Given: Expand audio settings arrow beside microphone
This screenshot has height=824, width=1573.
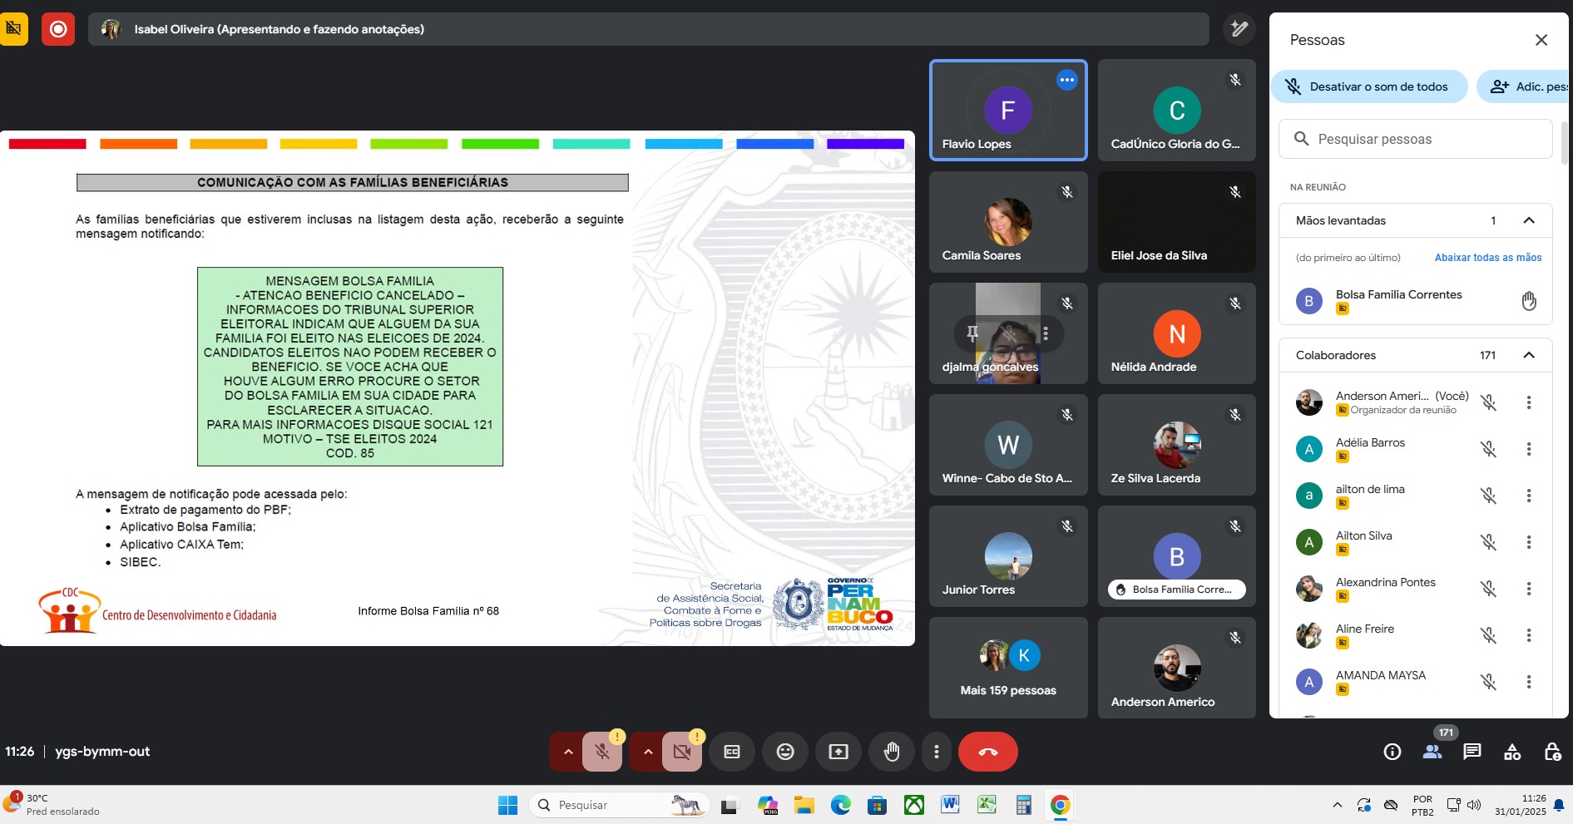Looking at the screenshot, I should pyautogui.click(x=567, y=752).
